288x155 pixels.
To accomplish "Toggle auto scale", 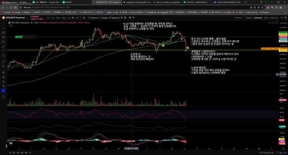I will 285,153.
